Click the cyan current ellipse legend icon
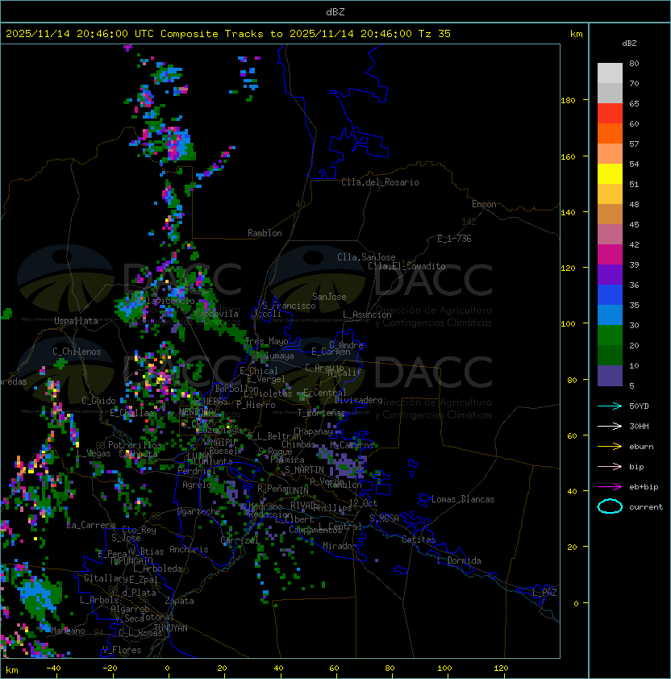The image size is (671, 679). pyautogui.click(x=610, y=506)
